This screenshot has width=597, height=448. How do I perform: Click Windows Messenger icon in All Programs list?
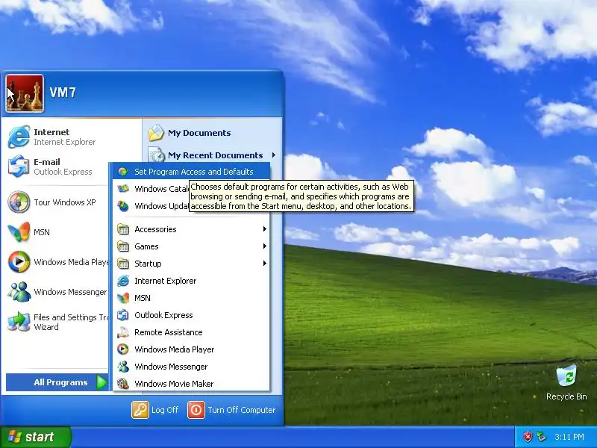pyautogui.click(x=122, y=367)
